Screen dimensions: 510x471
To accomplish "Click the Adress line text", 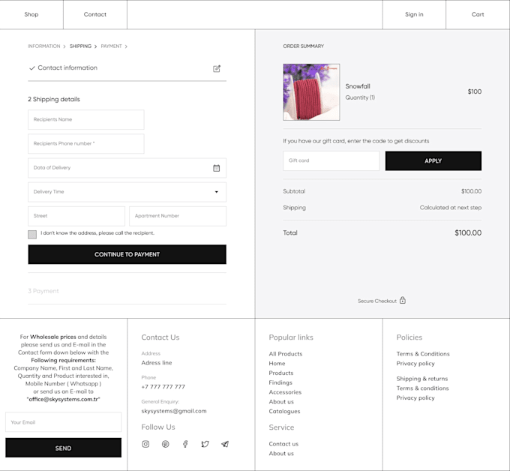I will pos(157,363).
